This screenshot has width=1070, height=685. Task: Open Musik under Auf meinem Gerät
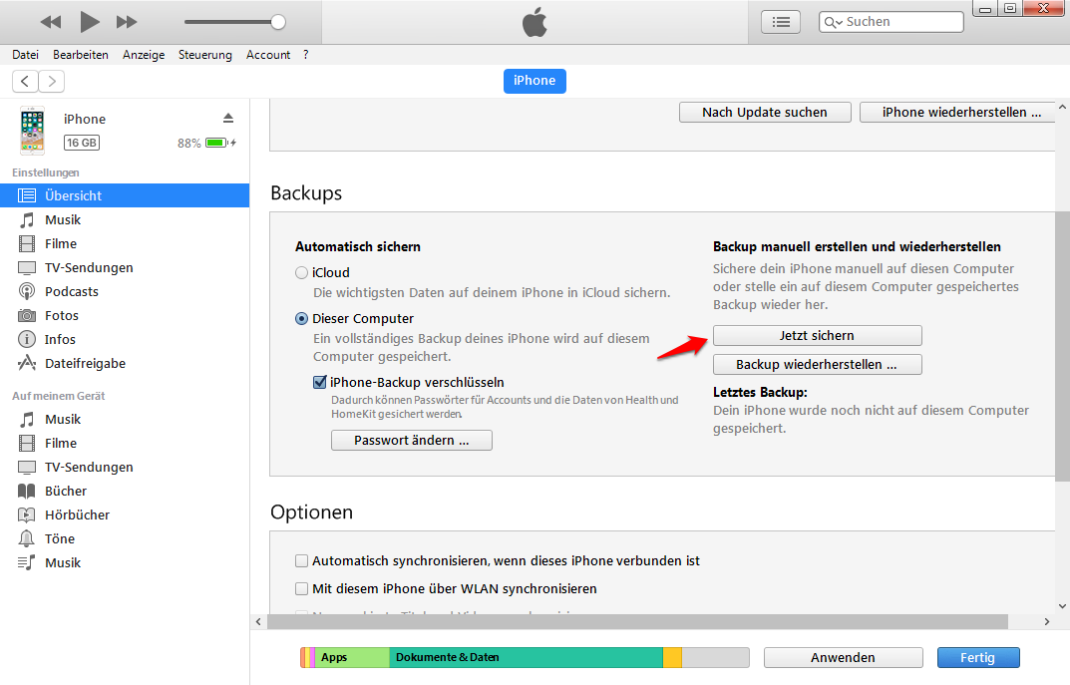click(125, 419)
